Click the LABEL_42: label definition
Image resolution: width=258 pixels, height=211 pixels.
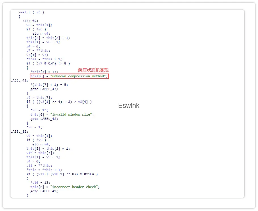19,80
